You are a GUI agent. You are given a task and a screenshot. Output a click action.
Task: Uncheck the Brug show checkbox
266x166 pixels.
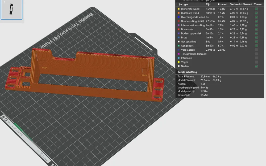256,38
